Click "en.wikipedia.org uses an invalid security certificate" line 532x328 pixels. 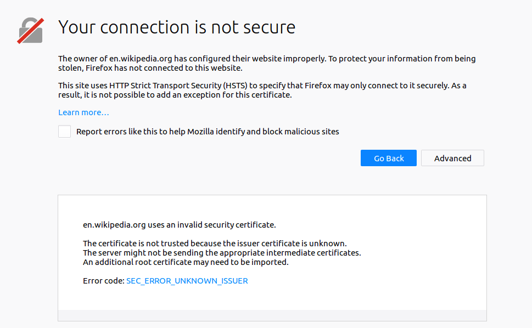[x=179, y=225]
